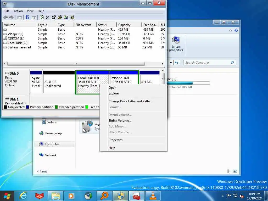Open the Action menu
Screen dimensions: 268x201
[x=18, y=11]
